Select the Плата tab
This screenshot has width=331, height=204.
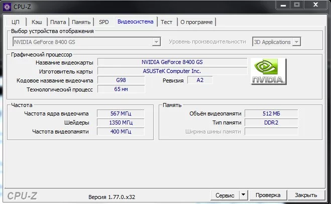pyautogui.click(x=58, y=22)
